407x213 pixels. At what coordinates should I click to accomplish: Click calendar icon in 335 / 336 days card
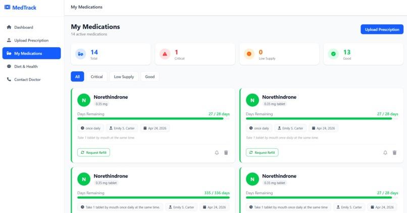pos(205,207)
